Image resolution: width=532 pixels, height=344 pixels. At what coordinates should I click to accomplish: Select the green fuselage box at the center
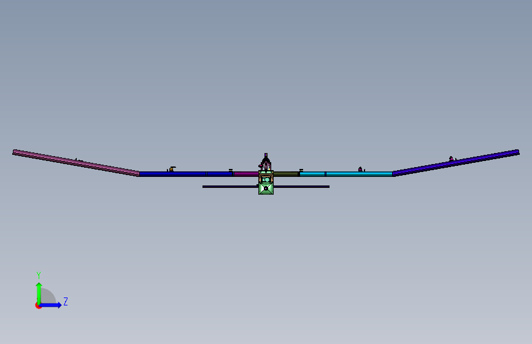point(266,182)
